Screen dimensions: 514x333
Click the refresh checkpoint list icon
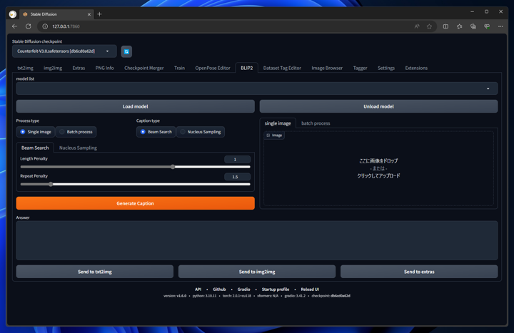(x=126, y=51)
